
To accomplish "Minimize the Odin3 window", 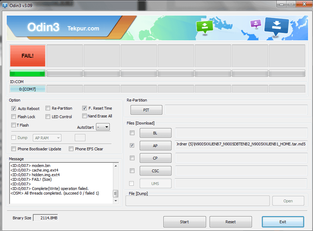I will pos(282,4).
